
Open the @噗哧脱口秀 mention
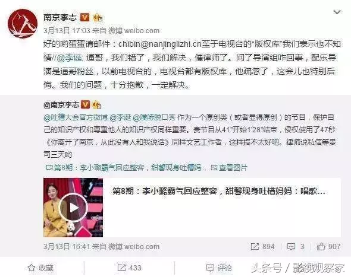click(x=154, y=117)
